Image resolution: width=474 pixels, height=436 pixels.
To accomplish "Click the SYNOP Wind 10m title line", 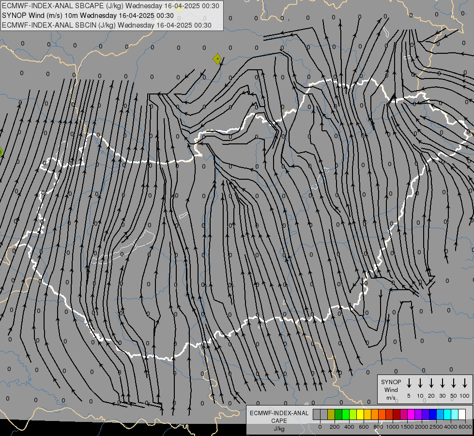I will pyautogui.click(x=88, y=16).
